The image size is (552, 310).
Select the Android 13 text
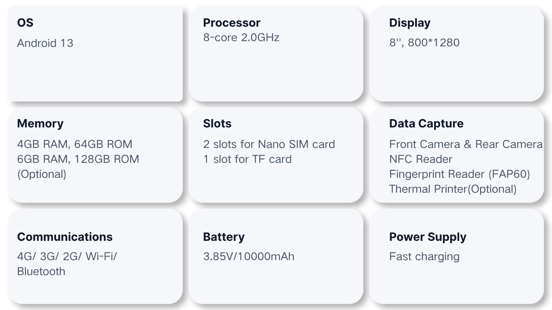(x=45, y=43)
